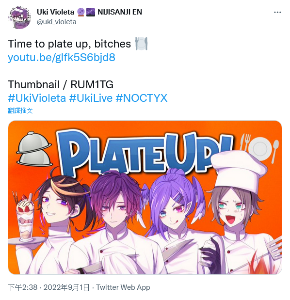Image resolution: width=290 pixels, height=300 pixels.
Task: Open the #UkiLive hashtag
Action: point(91,98)
